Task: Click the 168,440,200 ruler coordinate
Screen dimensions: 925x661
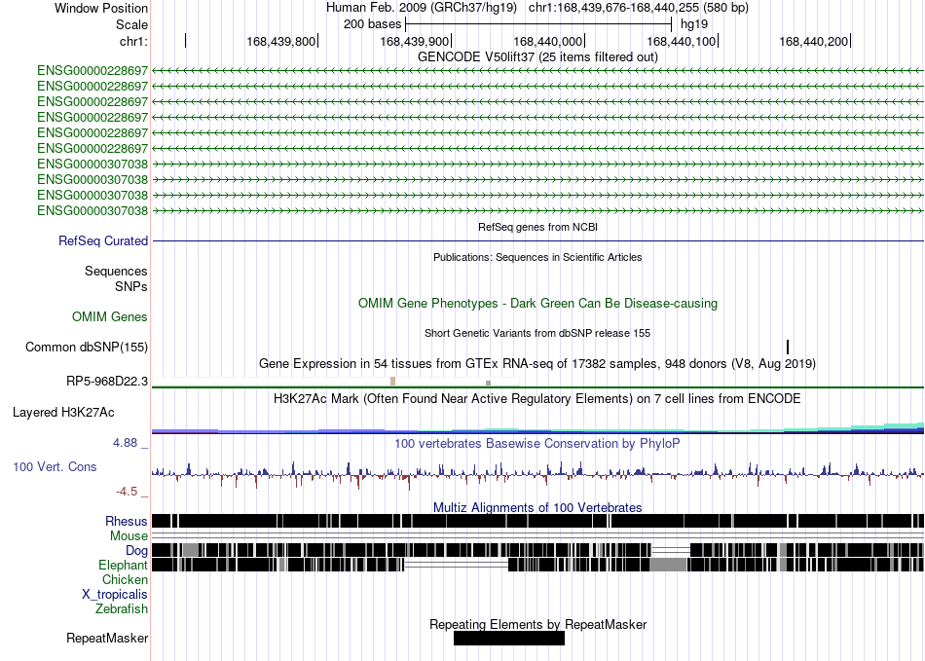Action: click(x=813, y=41)
